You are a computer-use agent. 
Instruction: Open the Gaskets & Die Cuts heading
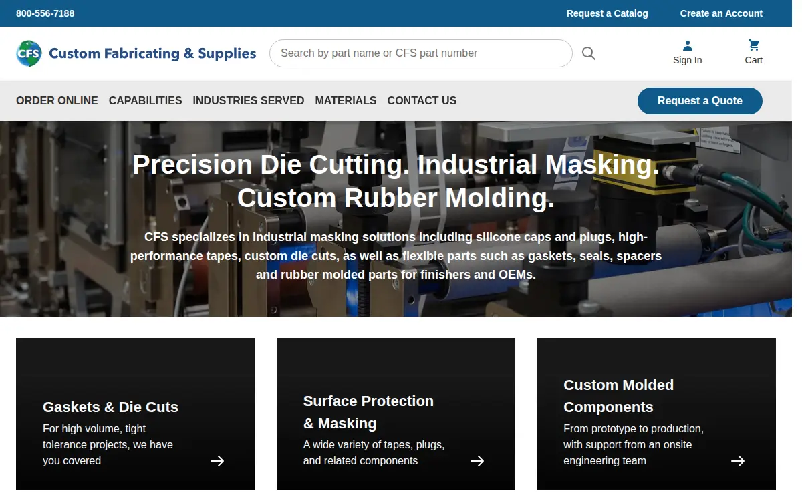[x=110, y=407]
